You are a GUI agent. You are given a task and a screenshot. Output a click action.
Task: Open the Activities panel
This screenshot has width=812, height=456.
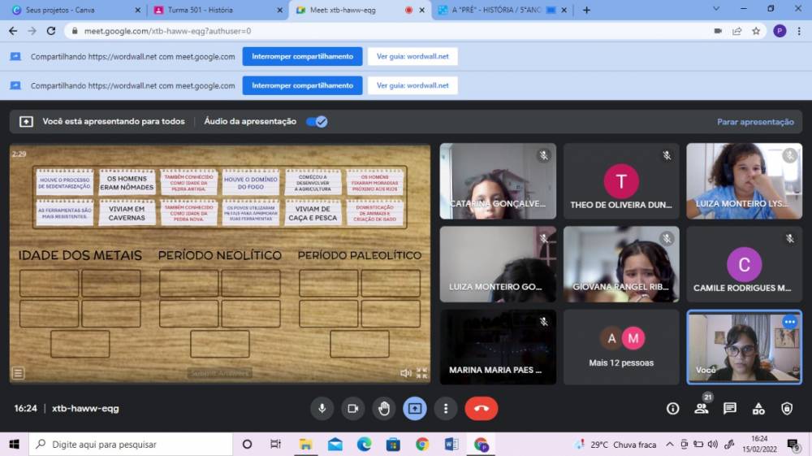pyautogui.click(x=758, y=408)
